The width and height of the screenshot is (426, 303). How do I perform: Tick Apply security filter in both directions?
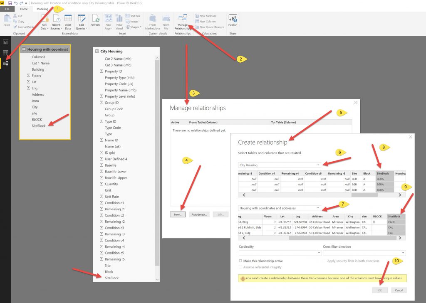(324, 261)
